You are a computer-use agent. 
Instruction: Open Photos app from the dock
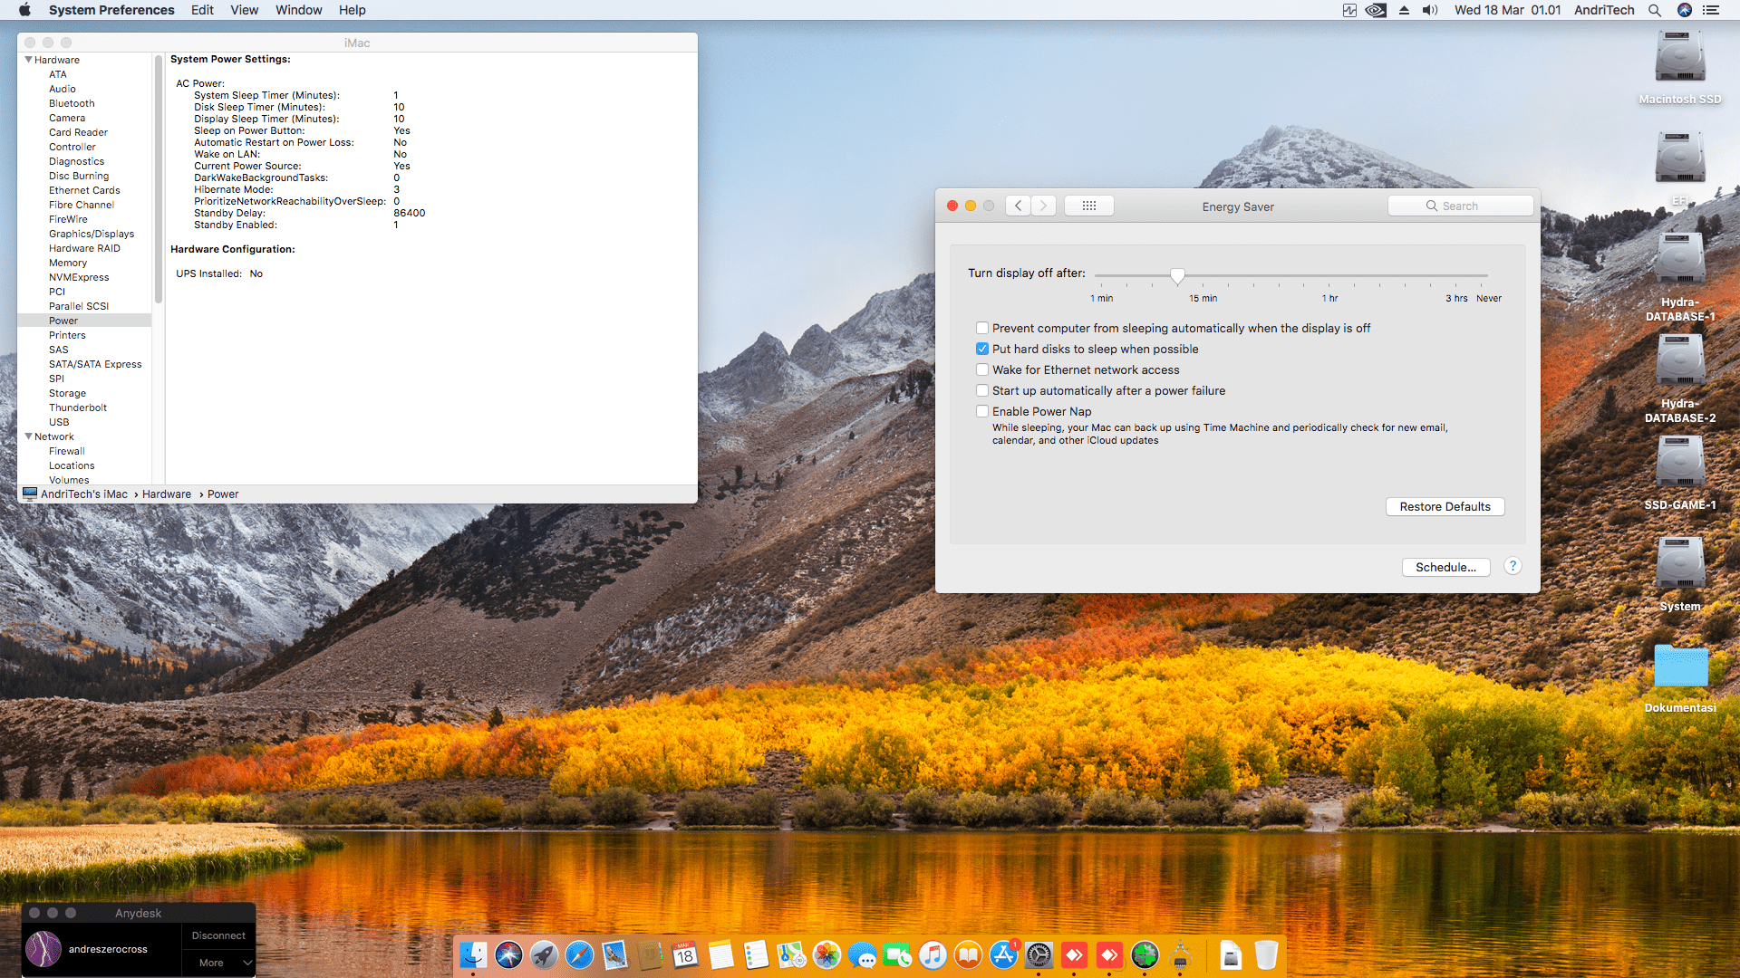pos(826,954)
